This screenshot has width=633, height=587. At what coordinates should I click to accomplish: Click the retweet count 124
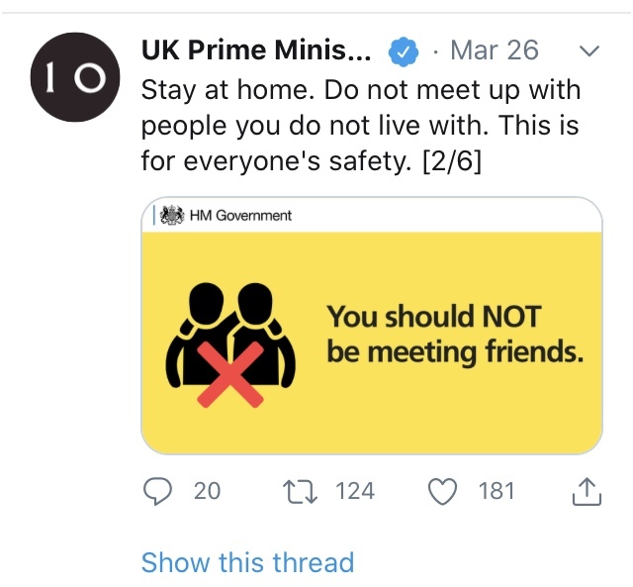point(355,490)
